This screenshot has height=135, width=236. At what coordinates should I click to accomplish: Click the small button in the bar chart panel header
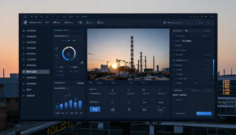80,83
